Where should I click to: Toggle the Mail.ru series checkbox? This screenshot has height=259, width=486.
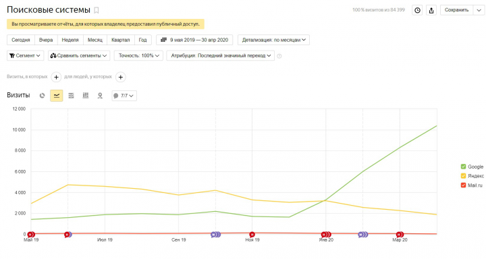[463, 185]
